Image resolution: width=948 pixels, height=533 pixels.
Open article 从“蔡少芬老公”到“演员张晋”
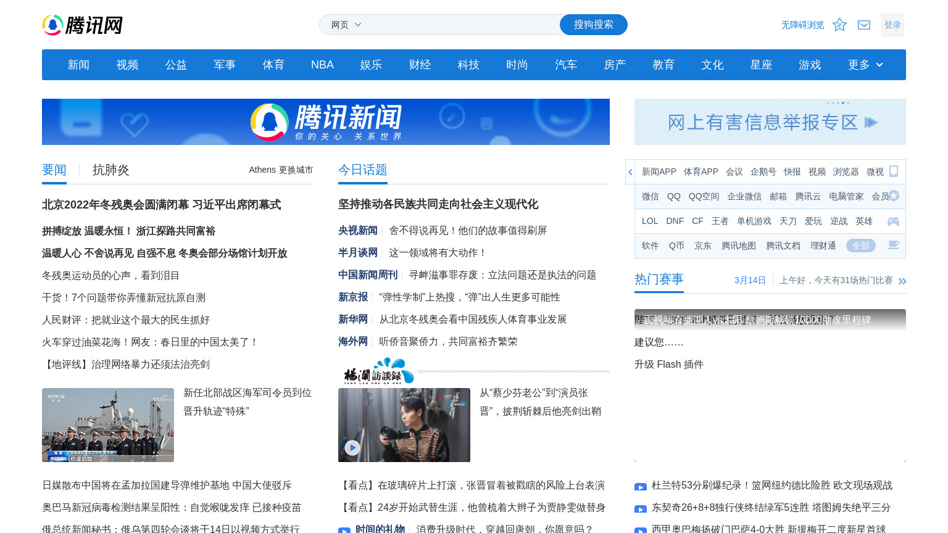coord(541,402)
